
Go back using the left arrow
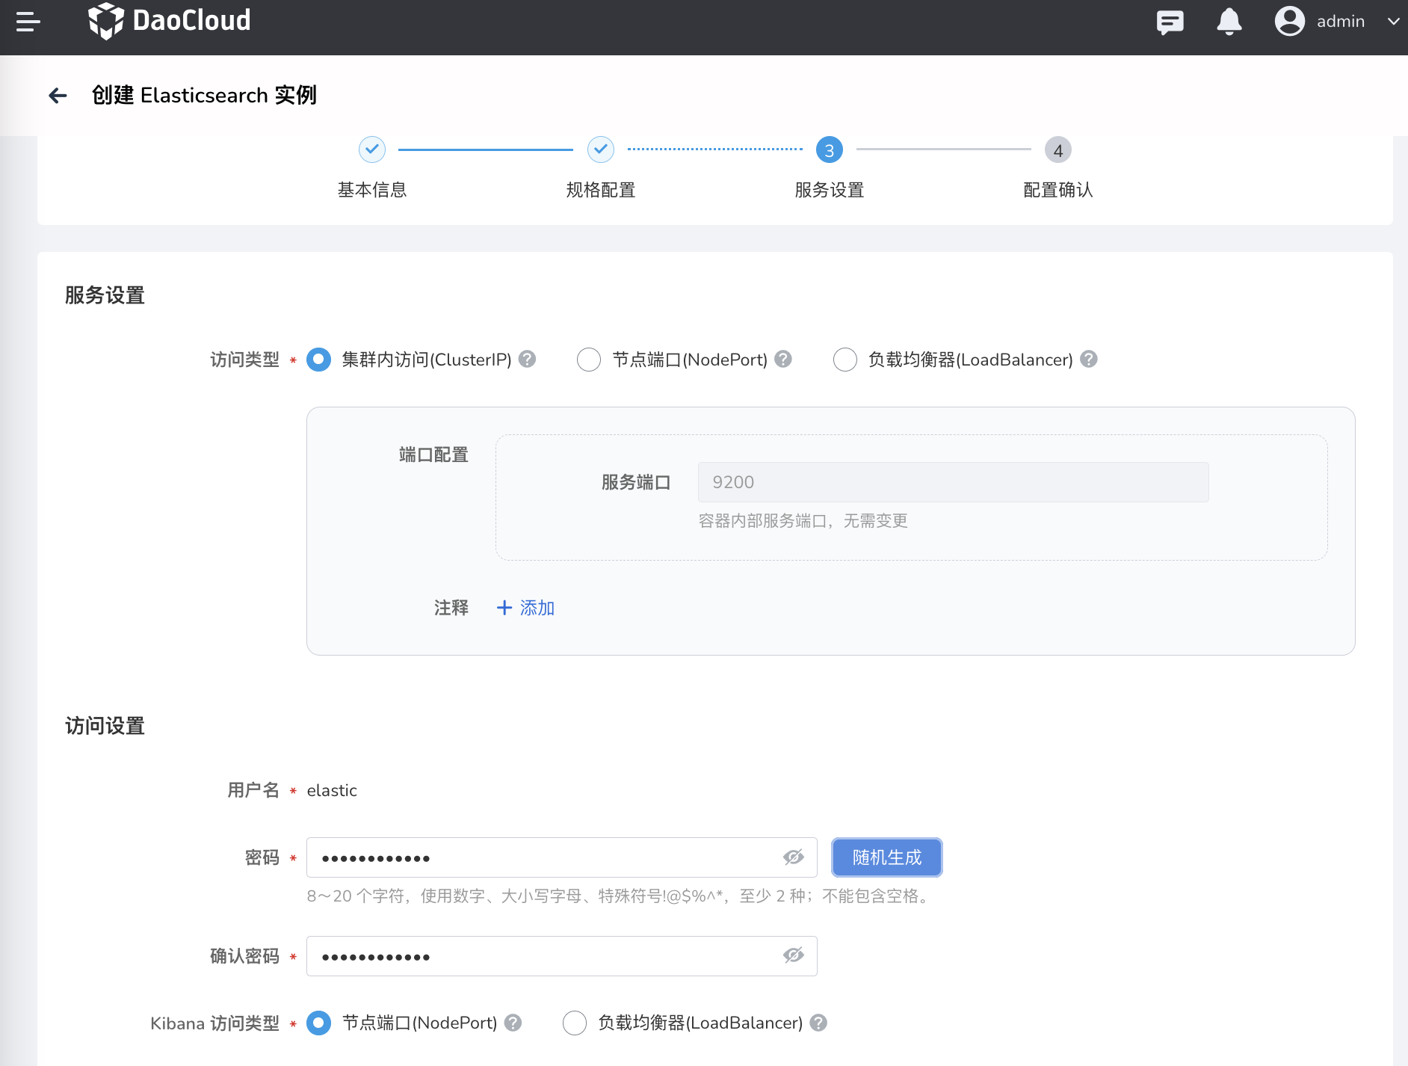(x=58, y=96)
